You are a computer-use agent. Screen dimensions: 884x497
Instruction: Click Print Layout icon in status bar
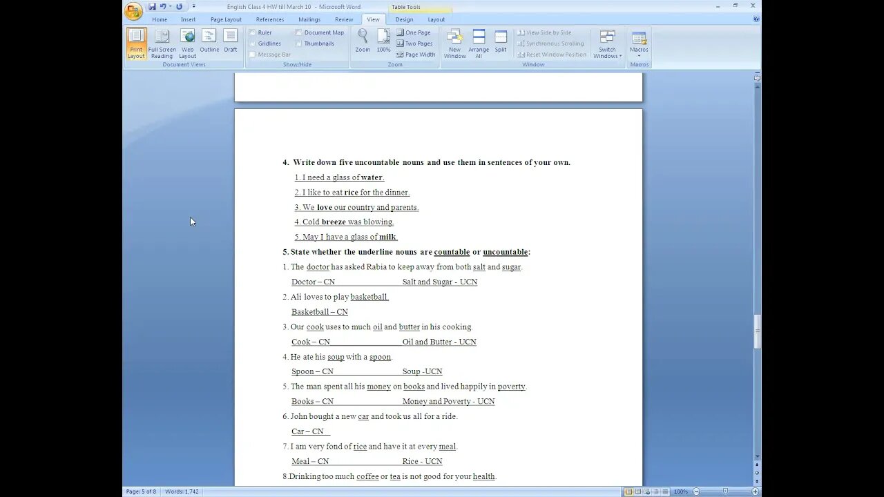628,491
